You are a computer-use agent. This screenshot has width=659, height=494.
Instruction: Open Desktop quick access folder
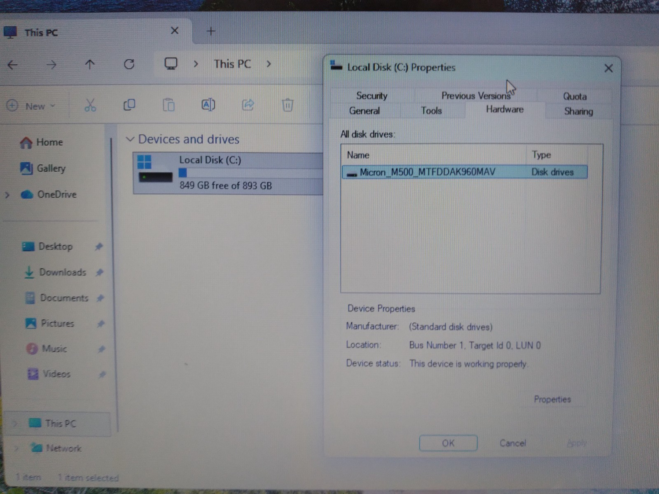(x=47, y=247)
